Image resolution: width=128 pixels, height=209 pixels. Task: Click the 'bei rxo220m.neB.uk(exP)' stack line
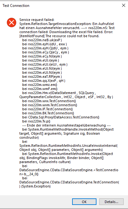(x=42, y=40)
